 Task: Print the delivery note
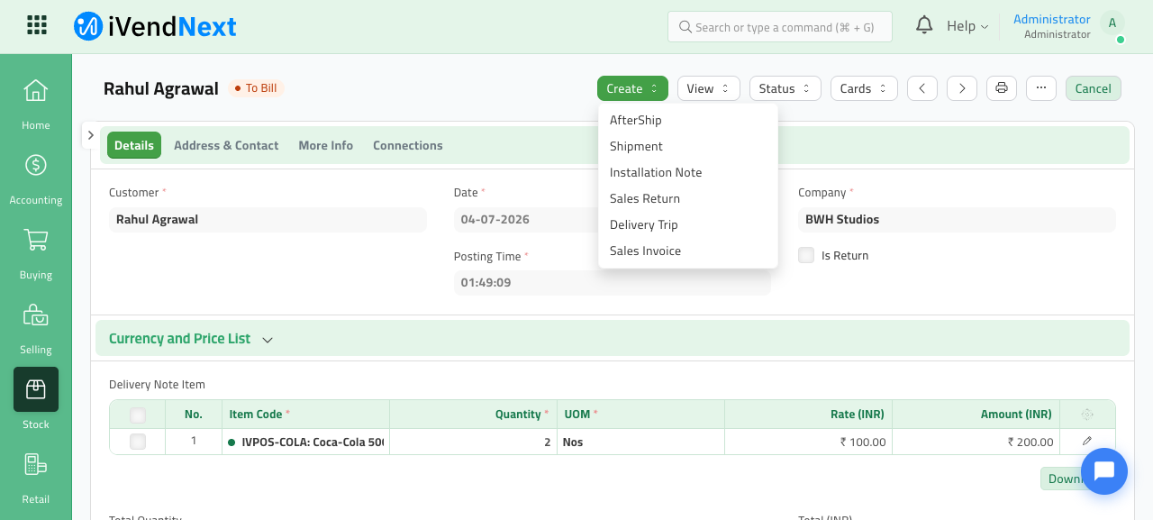(x=1002, y=88)
